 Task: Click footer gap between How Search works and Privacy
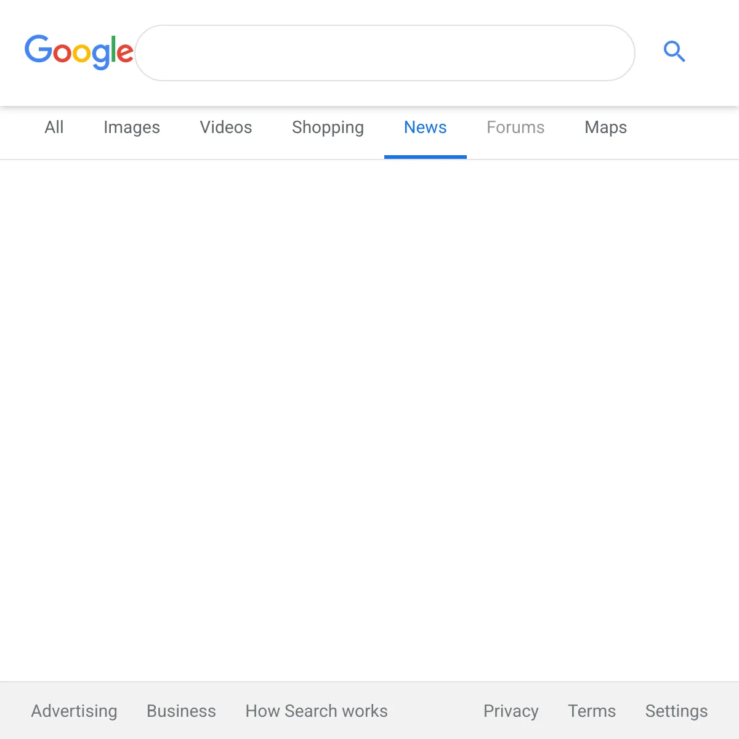click(x=435, y=711)
